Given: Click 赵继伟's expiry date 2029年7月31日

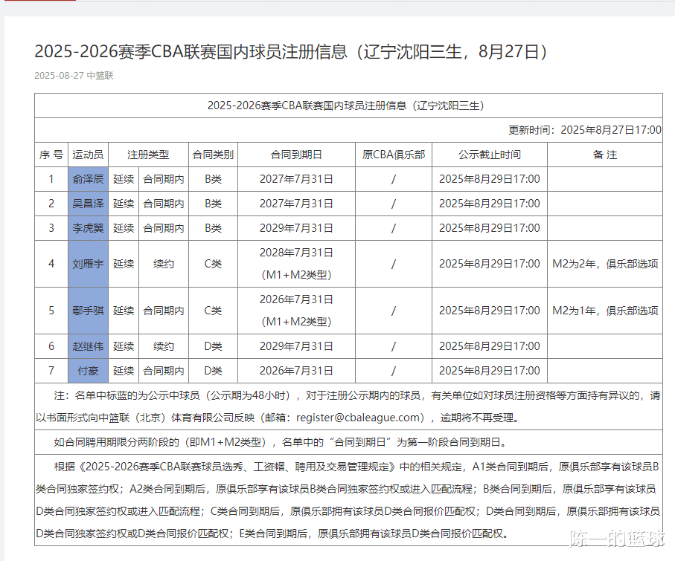Looking at the screenshot, I should pos(296,346).
